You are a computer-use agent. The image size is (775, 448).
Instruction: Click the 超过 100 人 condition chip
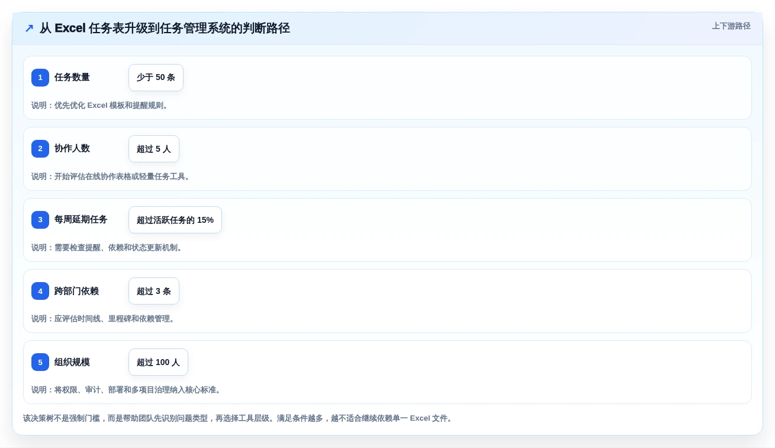pos(158,362)
